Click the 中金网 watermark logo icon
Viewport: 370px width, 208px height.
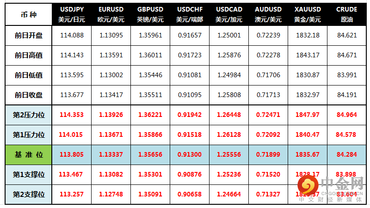click(x=308, y=185)
